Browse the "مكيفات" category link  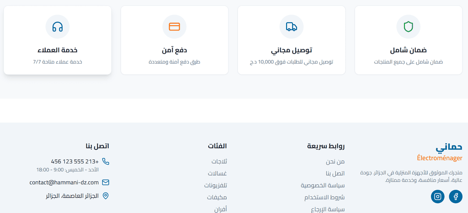[x=217, y=198]
